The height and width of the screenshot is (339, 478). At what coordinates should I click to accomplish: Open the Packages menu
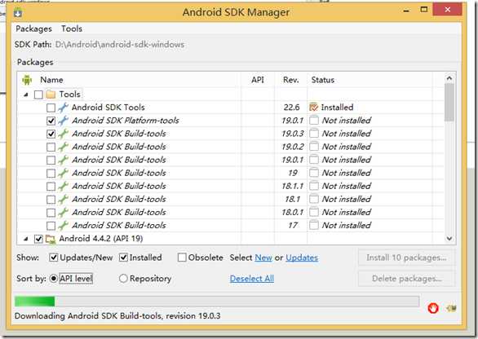coord(33,29)
